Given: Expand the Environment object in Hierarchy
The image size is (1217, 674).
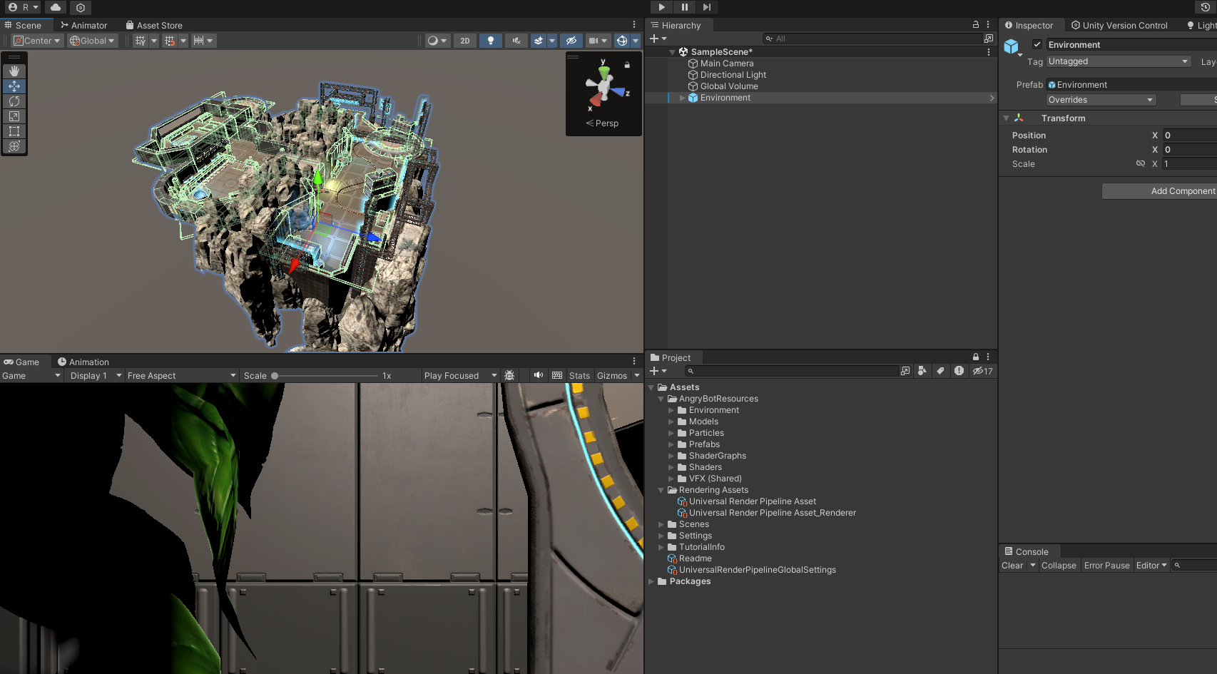Looking at the screenshot, I should (x=682, y=98).
